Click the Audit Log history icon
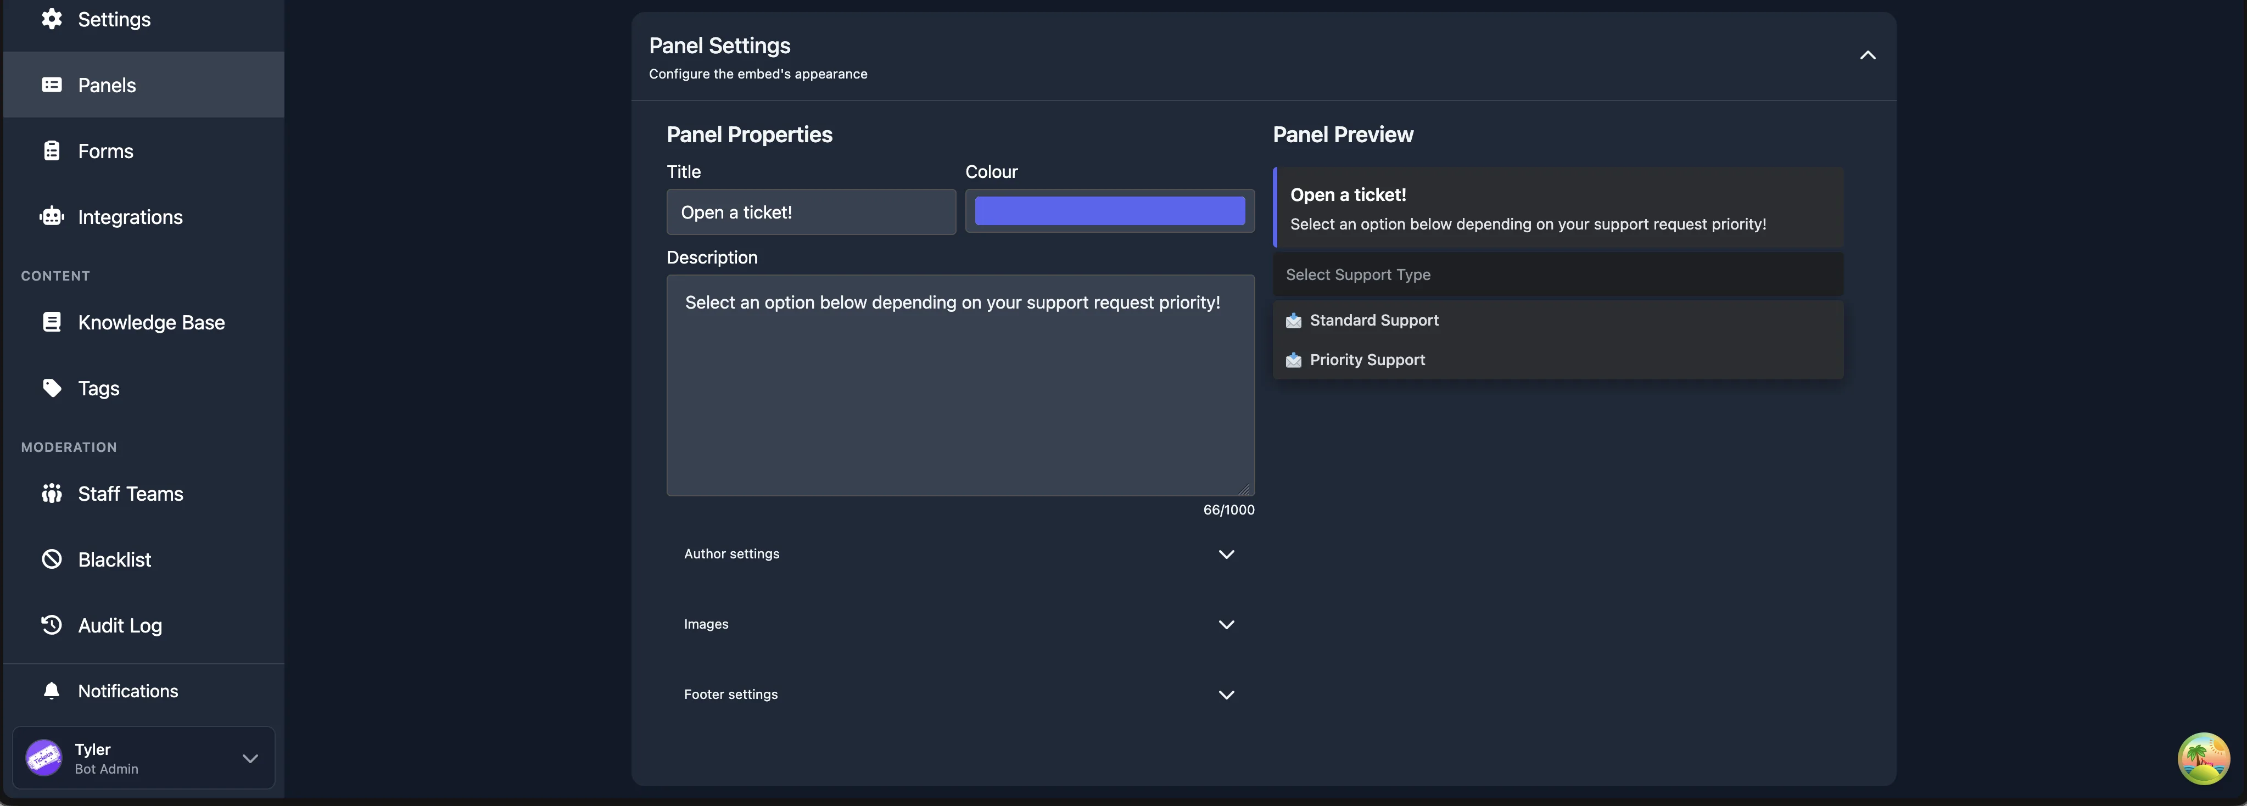This screenshot has width=2247, height=806. tap(52, 625)
